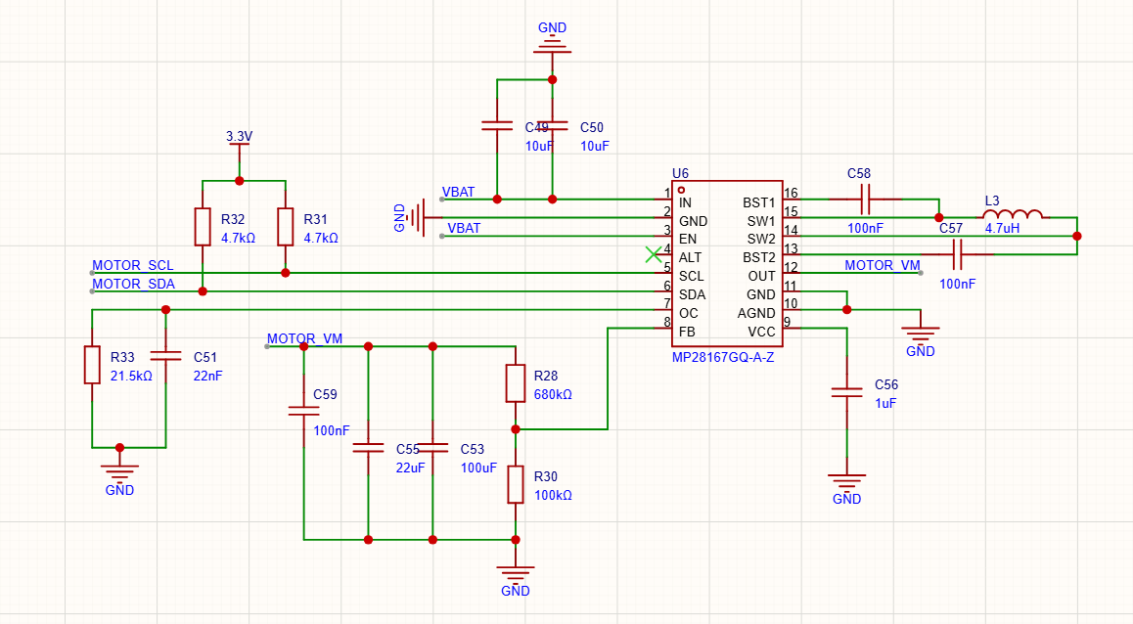Image resolution: width=1133 pixels, height=624 pixels.
Task: Click the MOTOR_SCL net label
Action: (133, 265)
